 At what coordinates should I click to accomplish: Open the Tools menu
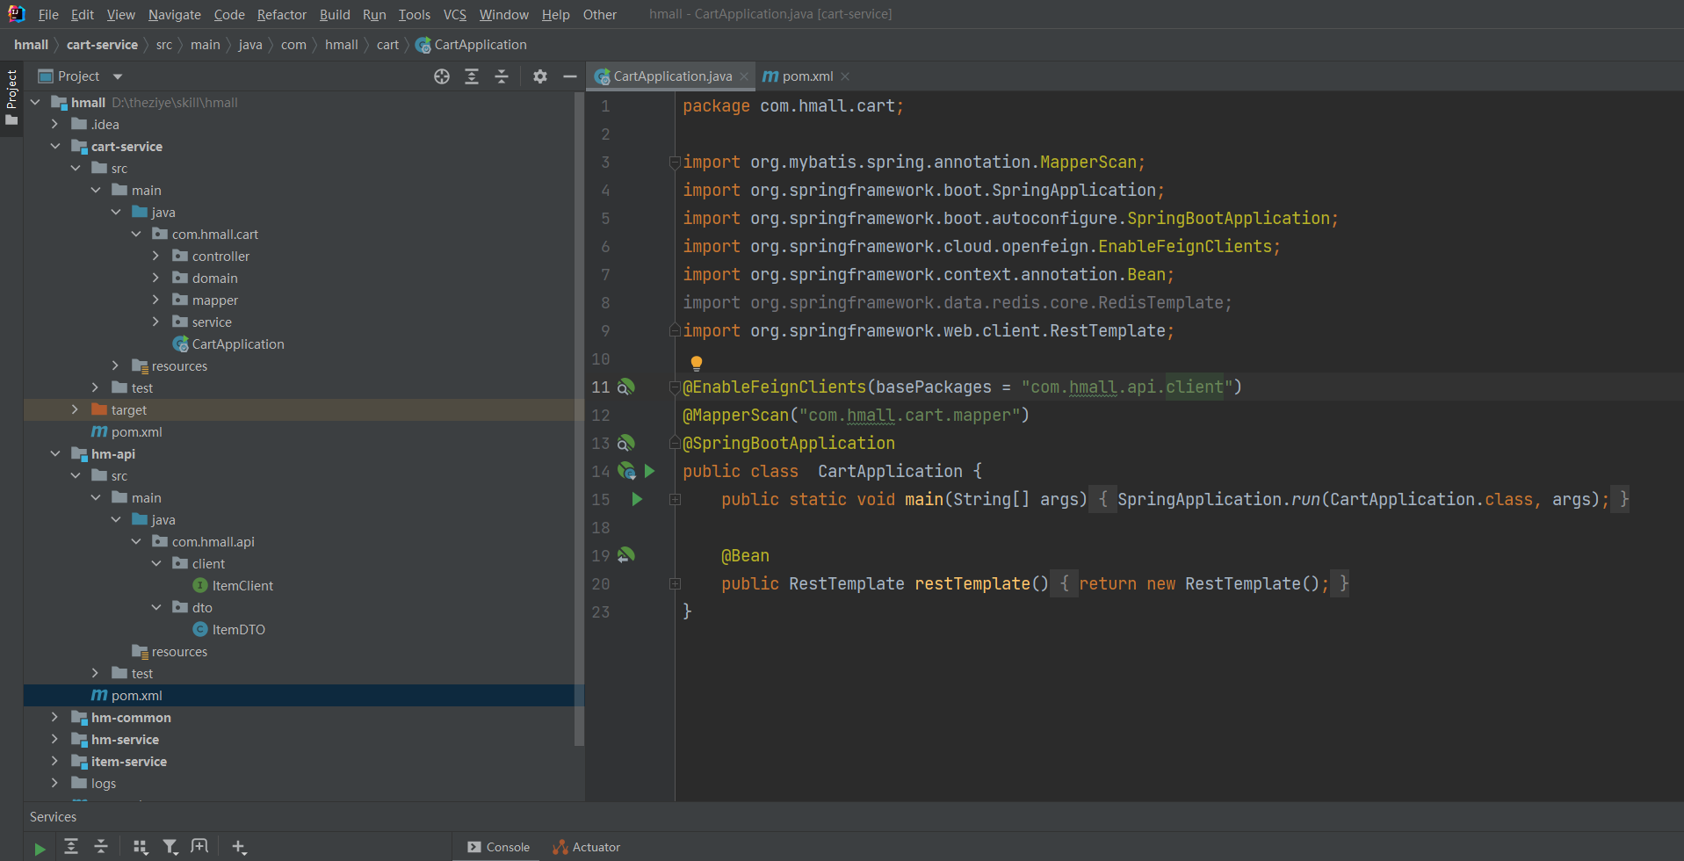414,15
